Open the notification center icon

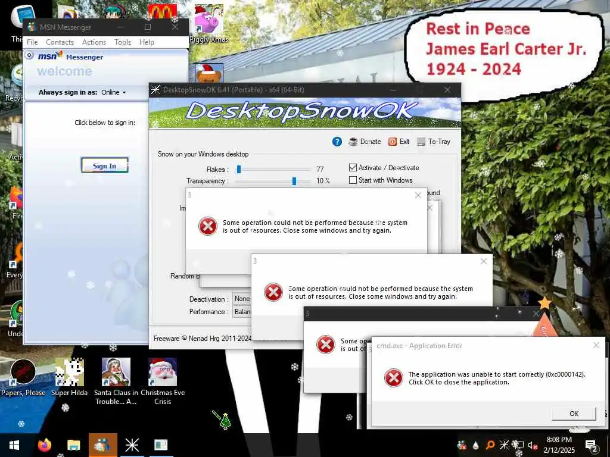pos(591,446)
